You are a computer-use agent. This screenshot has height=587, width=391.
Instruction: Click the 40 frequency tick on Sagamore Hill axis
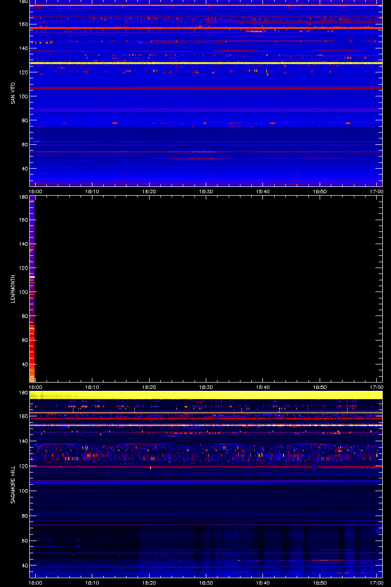tap(24, 565)
